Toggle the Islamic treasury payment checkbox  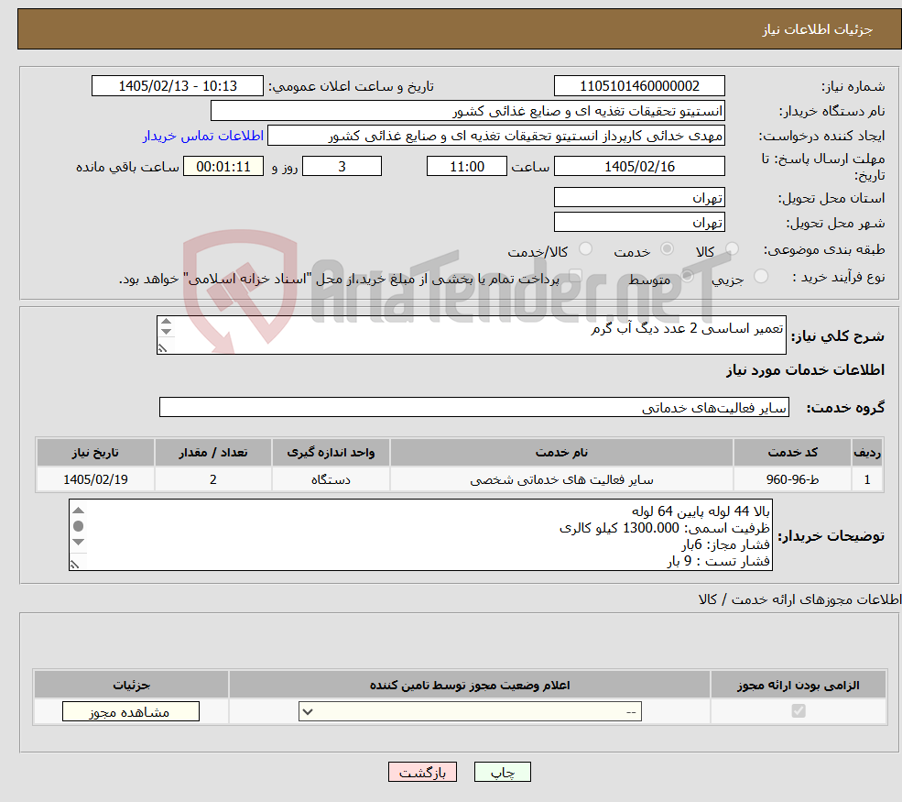575,277
